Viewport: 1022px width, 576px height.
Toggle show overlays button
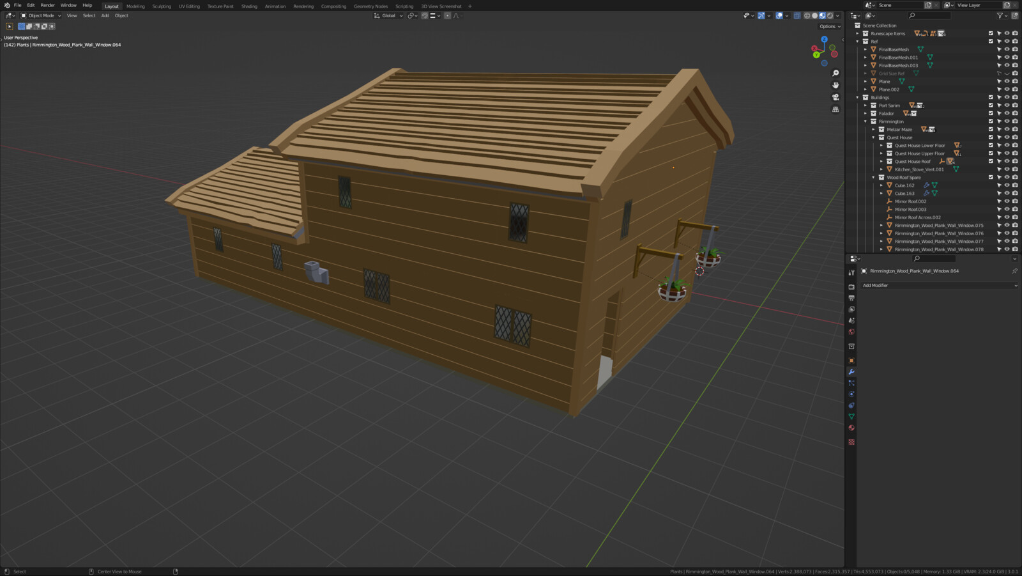[779, 15]
